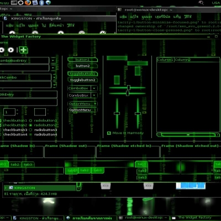Expand the KINGSTON tree row arrow
This screenshot has width=221, height=221.
[6, 188]
